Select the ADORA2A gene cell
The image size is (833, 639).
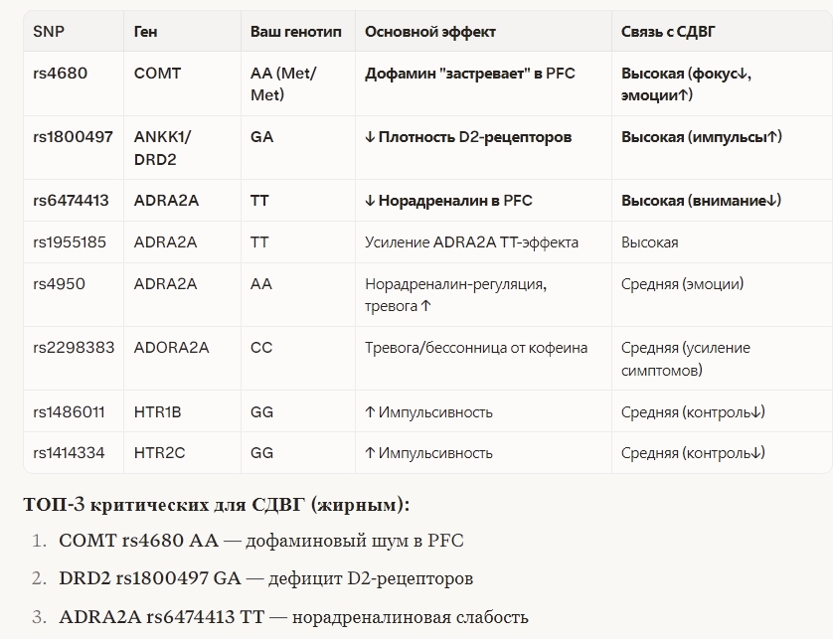click(x=171, y=348)
